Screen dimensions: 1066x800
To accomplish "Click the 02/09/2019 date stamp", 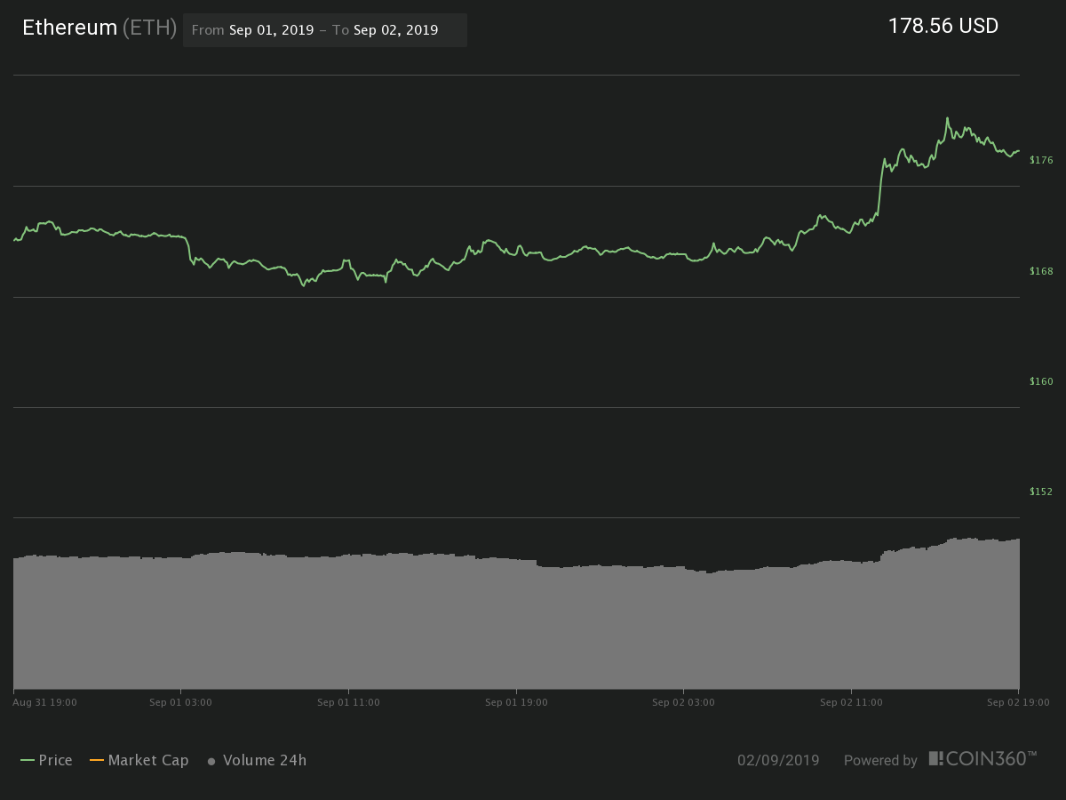I will point(778,760).
